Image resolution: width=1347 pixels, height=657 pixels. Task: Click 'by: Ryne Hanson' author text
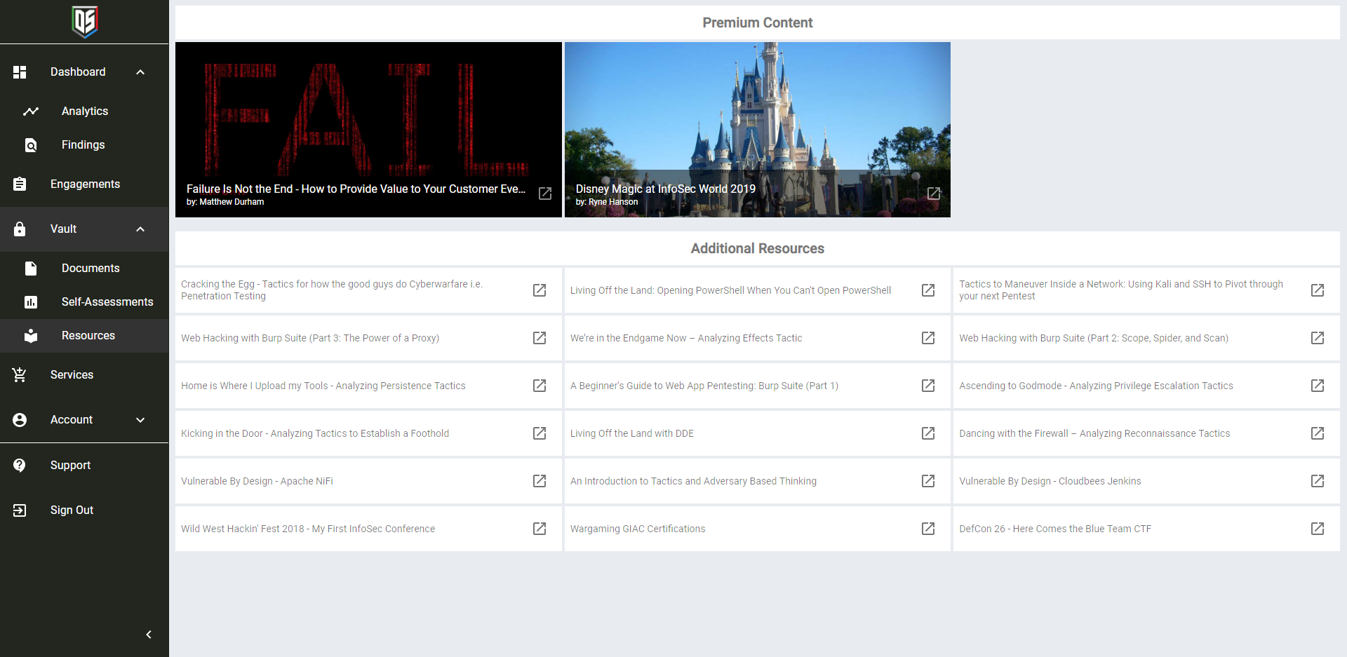607,202
